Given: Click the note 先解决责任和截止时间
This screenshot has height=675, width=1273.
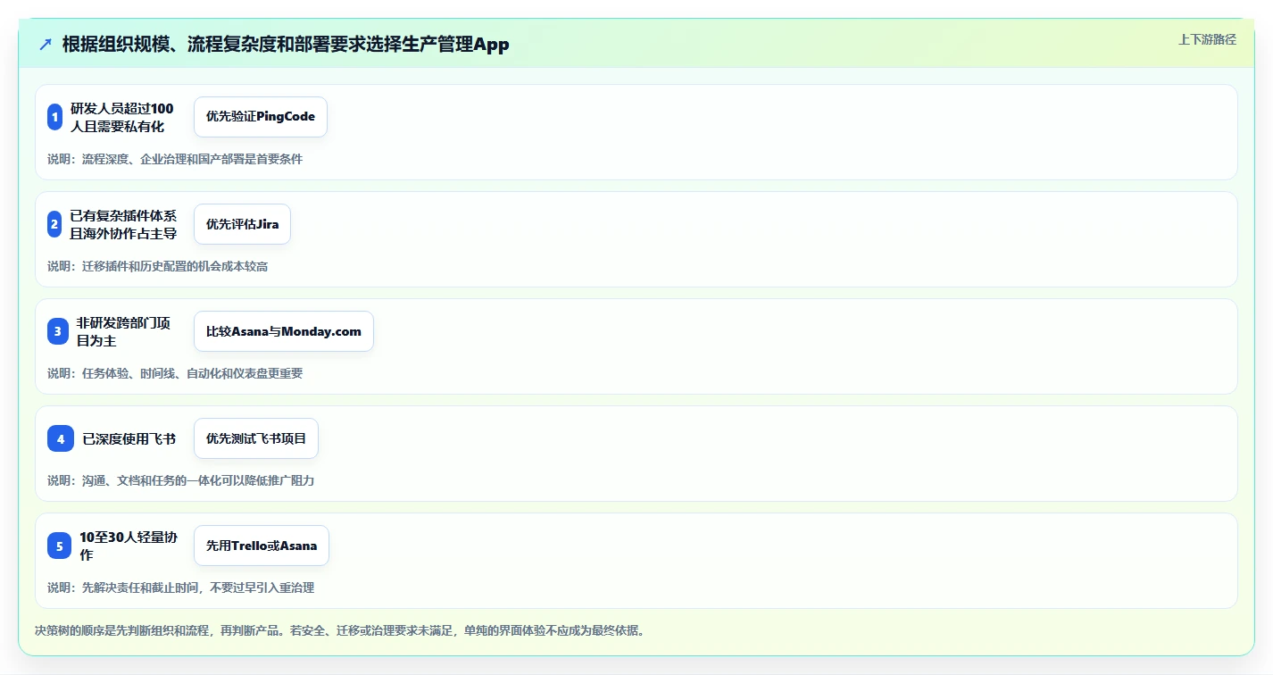Looking at the screenshot, I should click(x=181, y=587).
